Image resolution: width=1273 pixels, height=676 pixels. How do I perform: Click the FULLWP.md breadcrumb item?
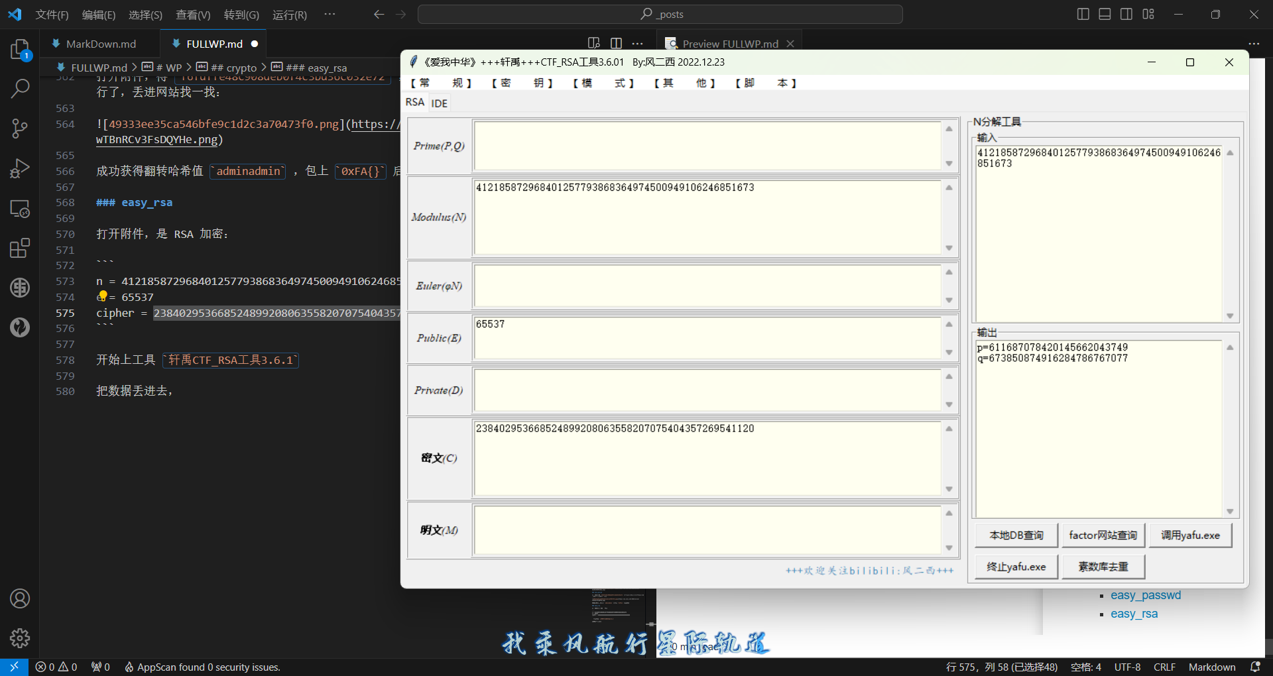point(92,68)
